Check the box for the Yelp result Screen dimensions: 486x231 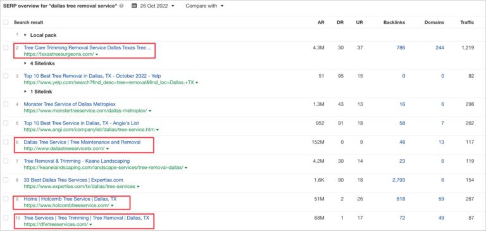[6, 76]
